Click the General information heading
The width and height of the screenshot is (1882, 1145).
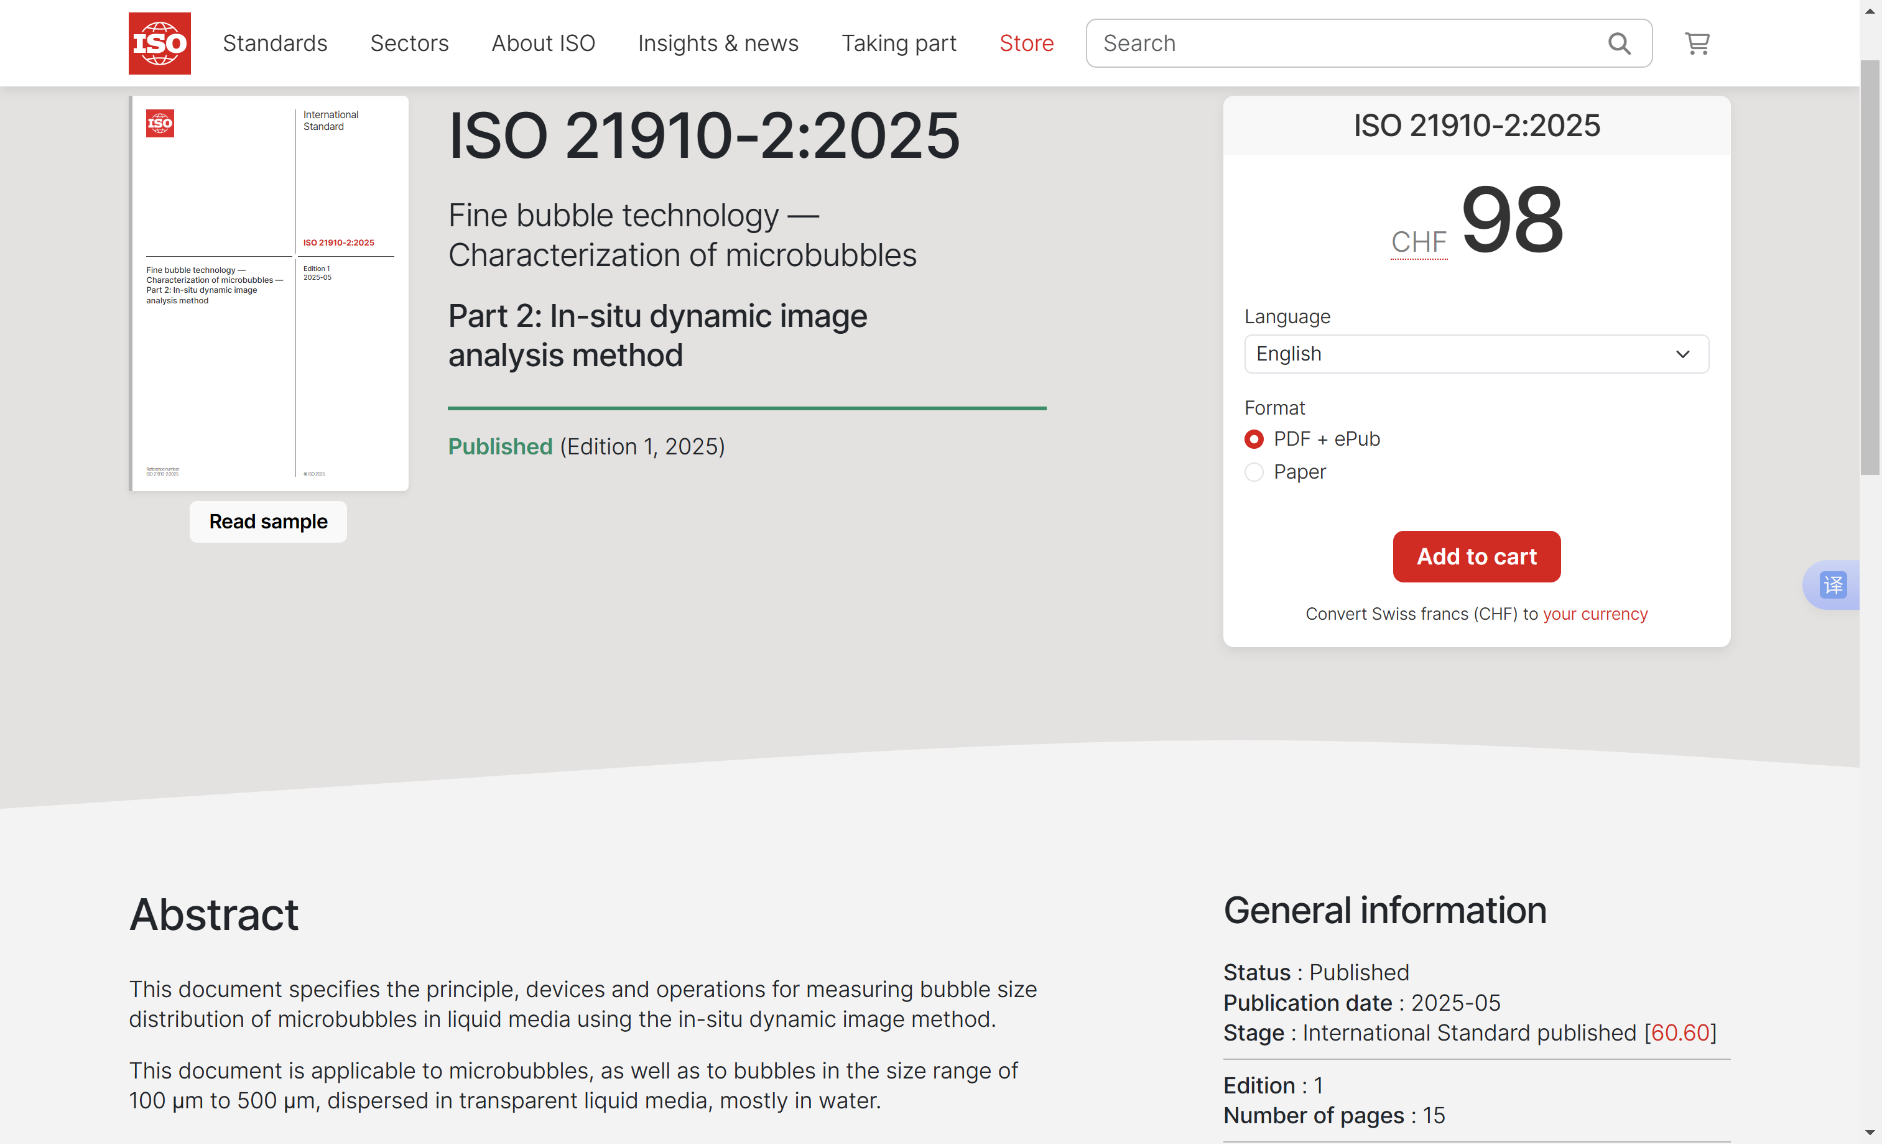[x=1385, y=911]
